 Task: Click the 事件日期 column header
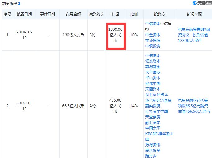48,14
